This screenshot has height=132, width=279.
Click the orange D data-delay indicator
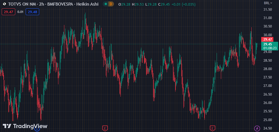[111, 4]
